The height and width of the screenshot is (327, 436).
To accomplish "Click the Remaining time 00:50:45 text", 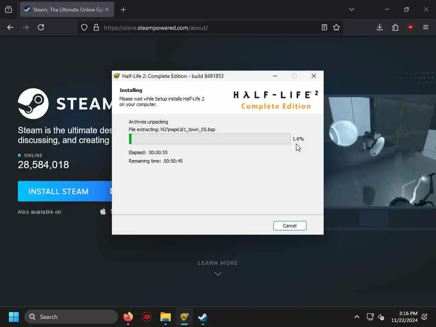I will [x=155, y=161].
